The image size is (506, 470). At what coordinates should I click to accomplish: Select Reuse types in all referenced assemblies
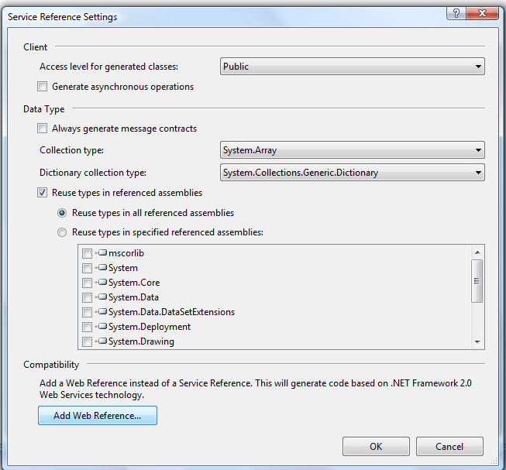[62, 213]
